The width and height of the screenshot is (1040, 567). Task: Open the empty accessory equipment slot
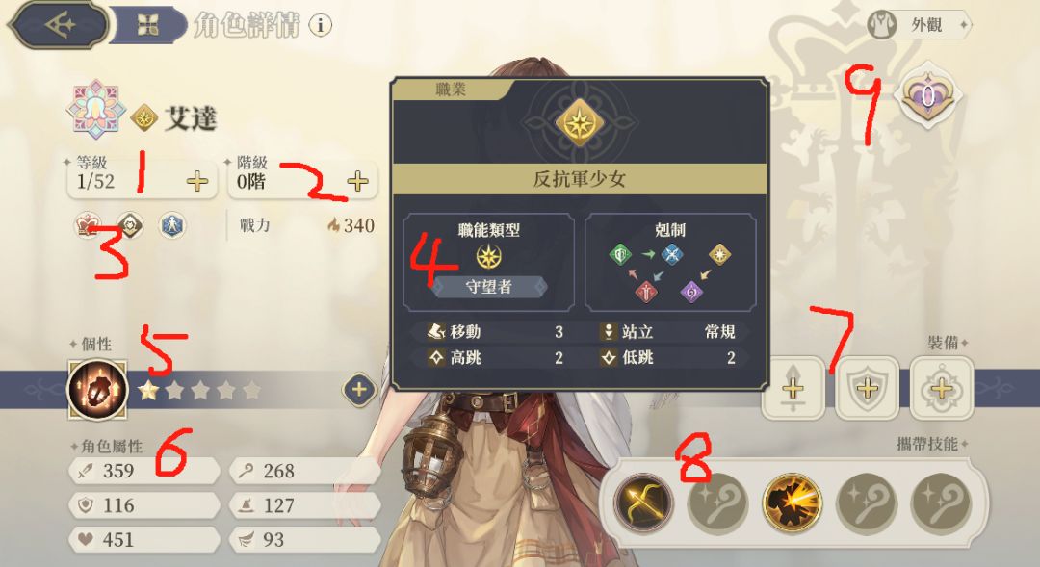click(942, 388)
